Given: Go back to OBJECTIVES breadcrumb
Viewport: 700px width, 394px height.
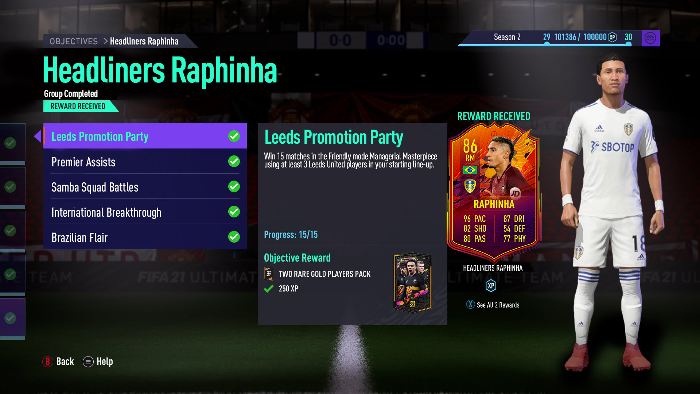Looking at the screenshot, I should [74, 41].
